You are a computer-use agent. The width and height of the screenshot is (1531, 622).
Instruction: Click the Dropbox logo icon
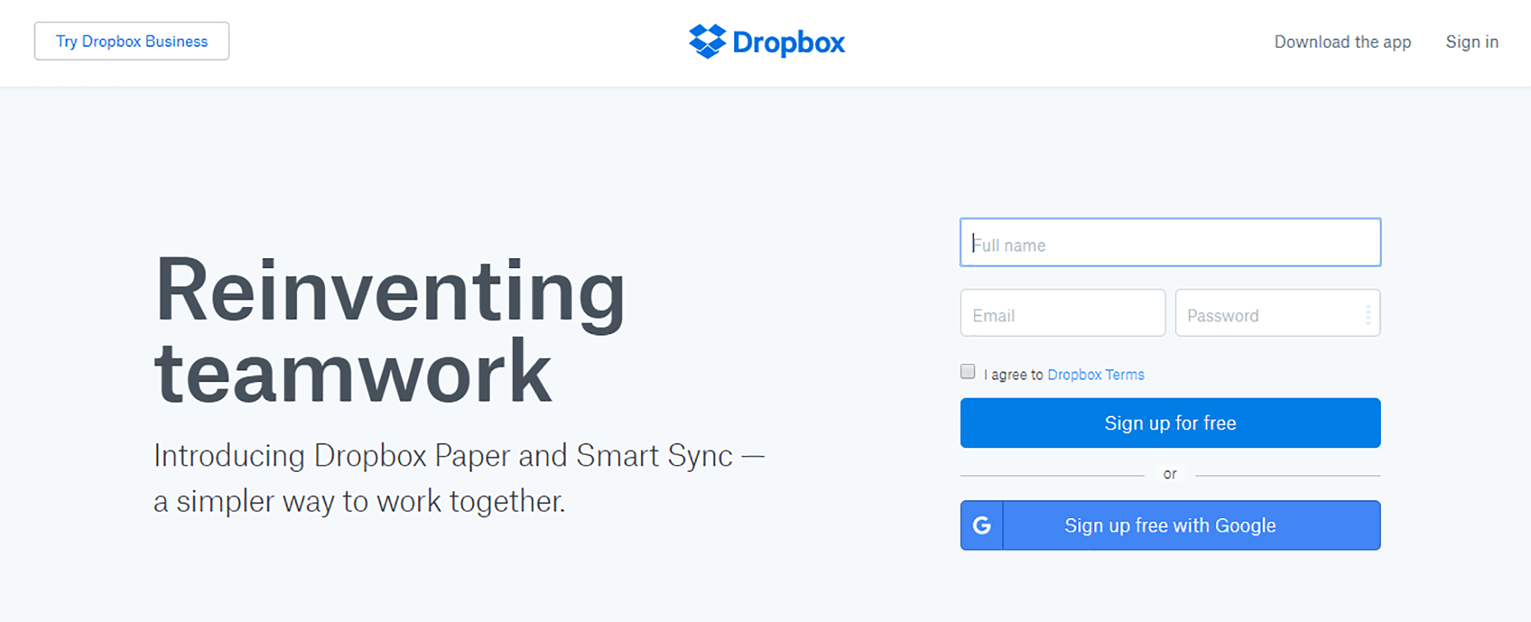click(707, 41)
